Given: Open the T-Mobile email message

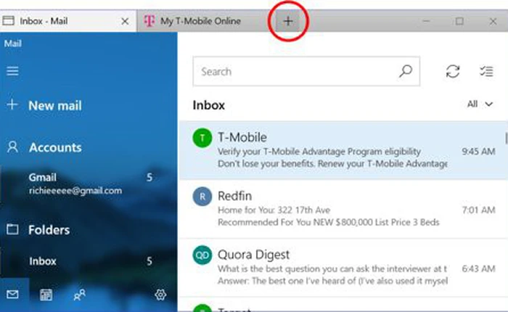Looking at the screenshot, I should pos(343,151).
